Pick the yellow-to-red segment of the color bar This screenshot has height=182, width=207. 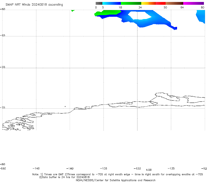[153, 3]
